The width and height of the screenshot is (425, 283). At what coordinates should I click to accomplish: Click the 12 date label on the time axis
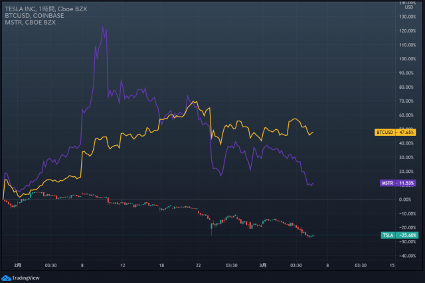click(x=123, y=265)
